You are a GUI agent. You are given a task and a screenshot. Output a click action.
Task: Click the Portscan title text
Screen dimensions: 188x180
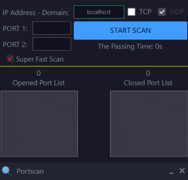[30, 171]
